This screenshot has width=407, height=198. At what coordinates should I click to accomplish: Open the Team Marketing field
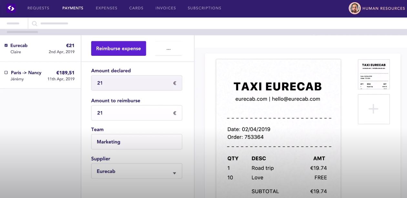click(x=137, y=142)
